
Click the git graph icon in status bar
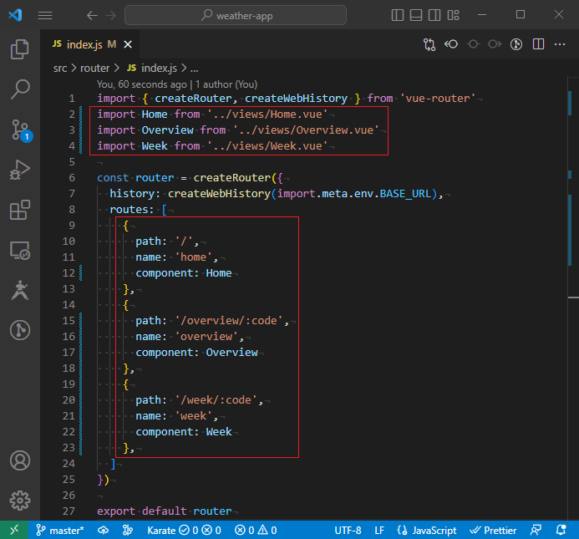click(128, 530)
